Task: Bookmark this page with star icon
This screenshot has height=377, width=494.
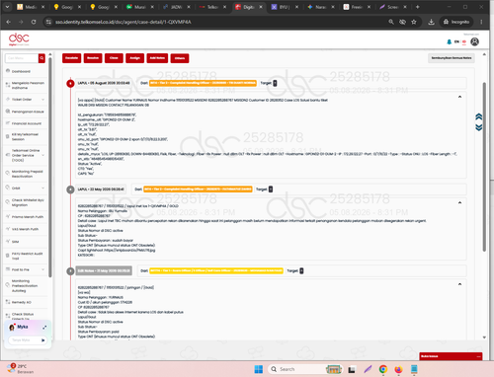Action: click(x=414, y=22)
